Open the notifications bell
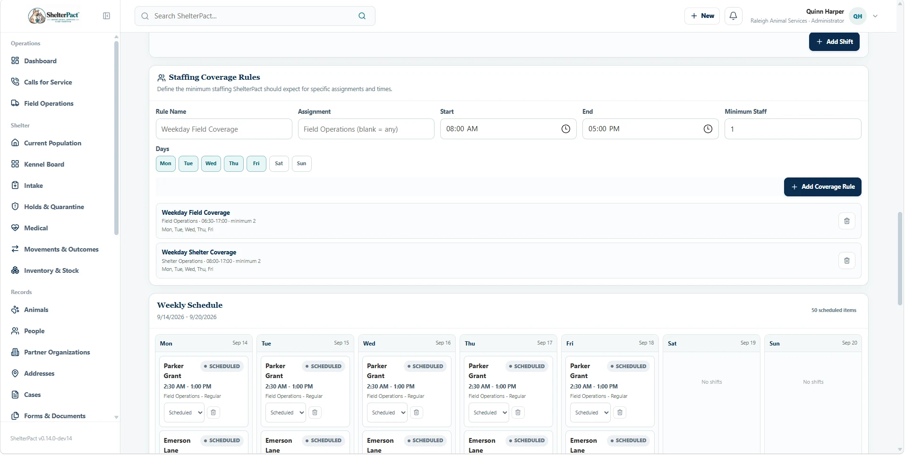 [734, 16]
